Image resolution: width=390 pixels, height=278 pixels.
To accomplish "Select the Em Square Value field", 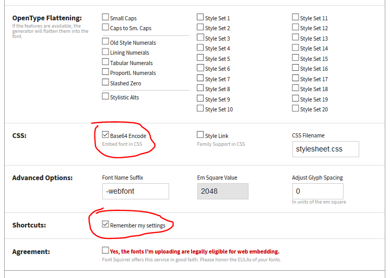I will point(223,191).
